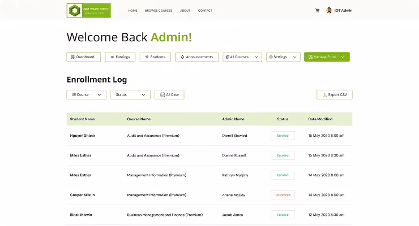The width and height of the screenshot is (419, 226).
Task: Click the IOT Admin profile avatar
Action: (329, 10)
